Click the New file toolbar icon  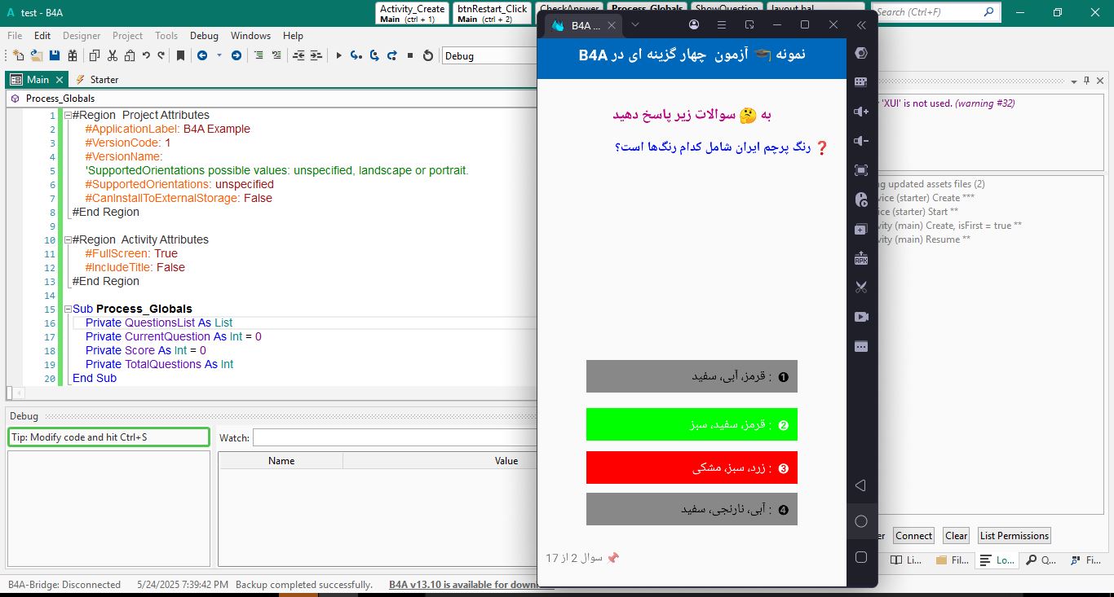point(20,55)
